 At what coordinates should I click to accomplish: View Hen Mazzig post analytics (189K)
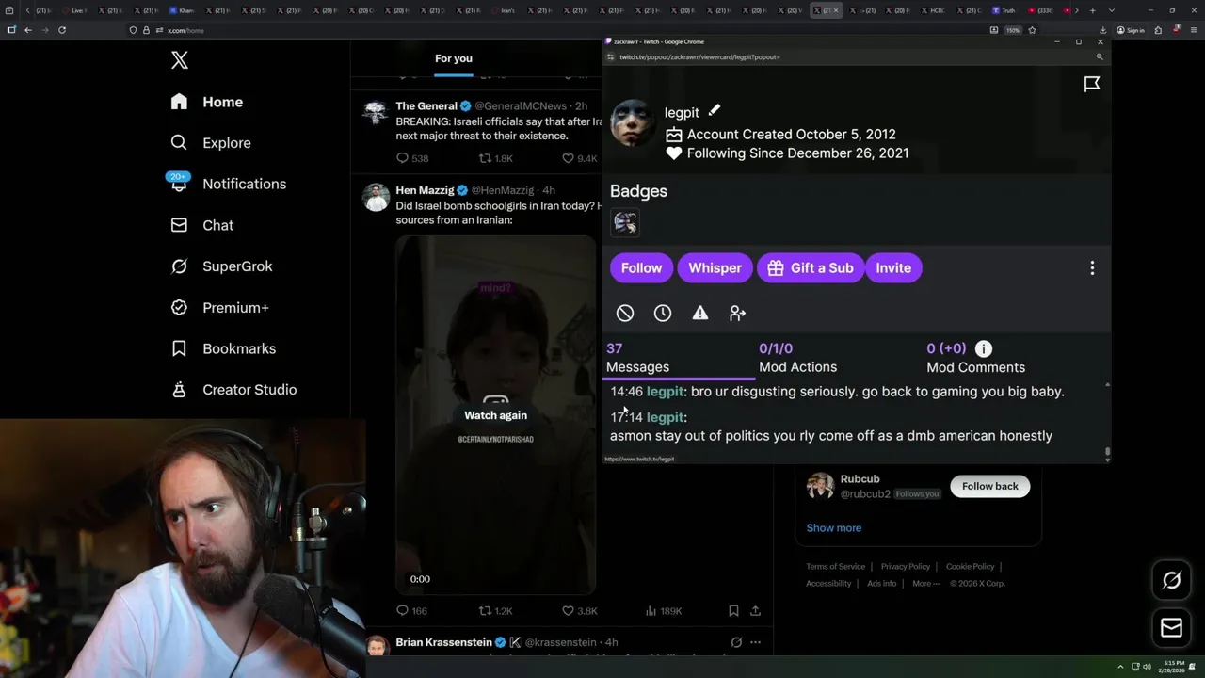click(x=664, y=611)
